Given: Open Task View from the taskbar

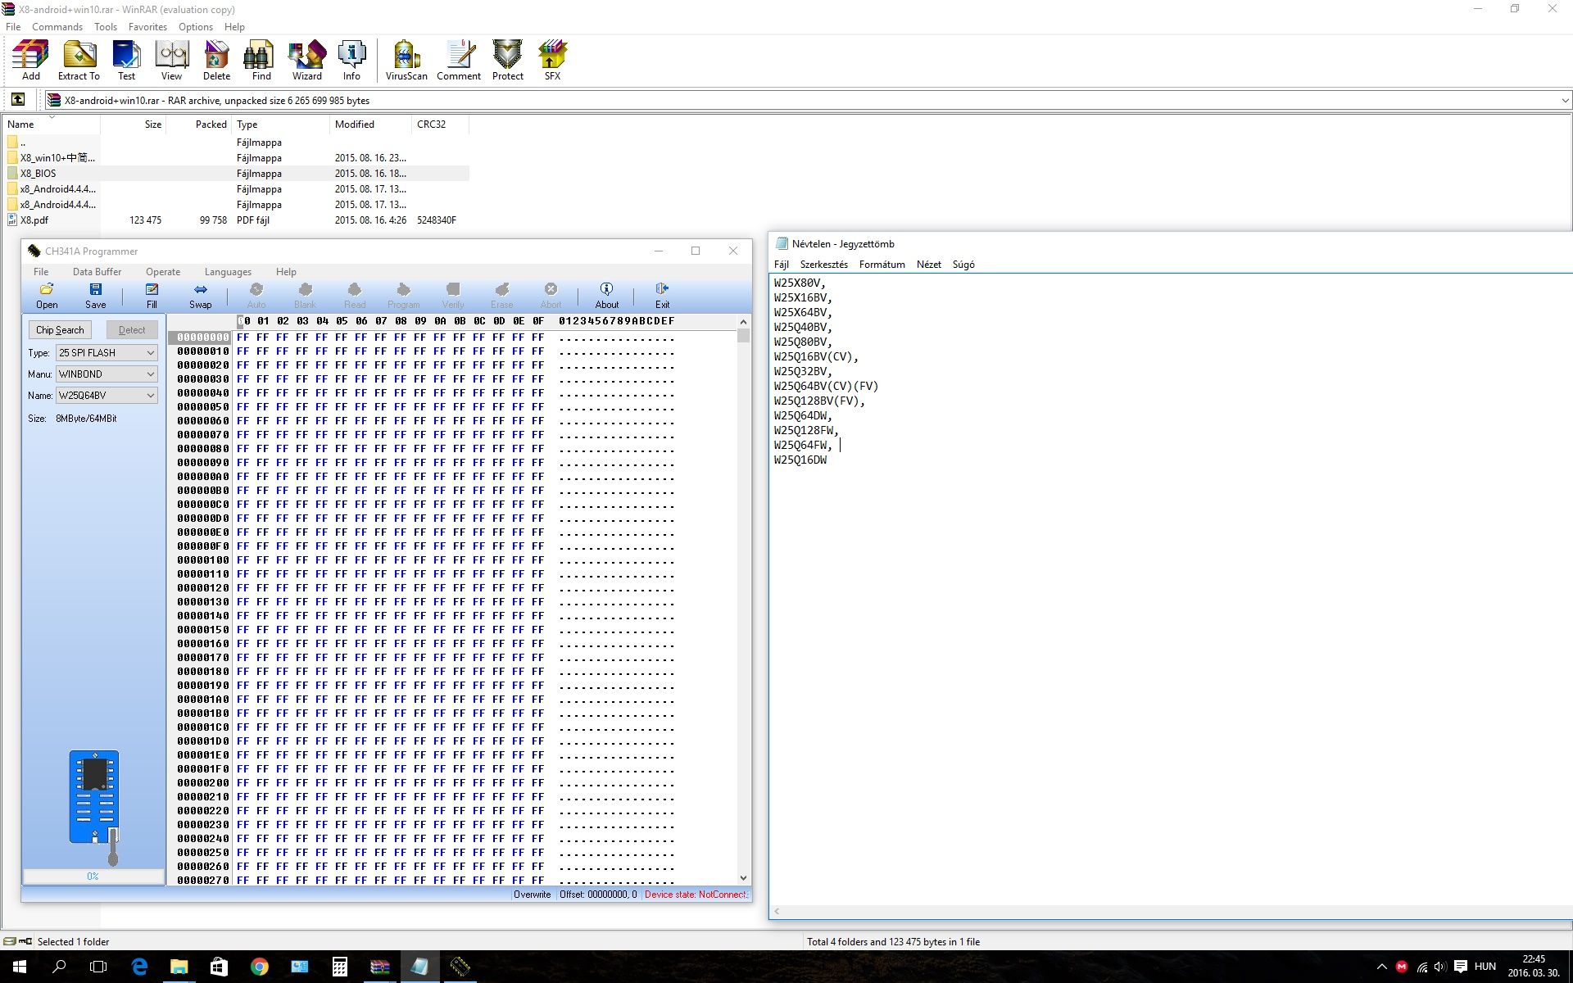Looking at the screenshot, I should pyautogui.click(x=98, y=967).
